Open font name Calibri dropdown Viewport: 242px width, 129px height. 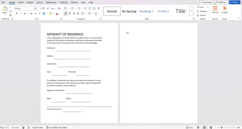point(33,9)
